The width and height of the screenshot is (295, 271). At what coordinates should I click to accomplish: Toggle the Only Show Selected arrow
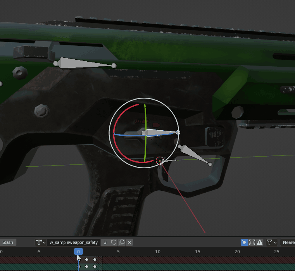pos(244,242)
